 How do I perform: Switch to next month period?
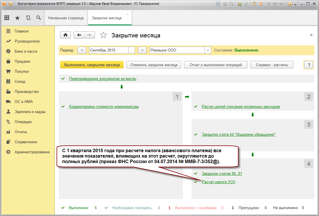pyautogui.click(x=142, y=50)
